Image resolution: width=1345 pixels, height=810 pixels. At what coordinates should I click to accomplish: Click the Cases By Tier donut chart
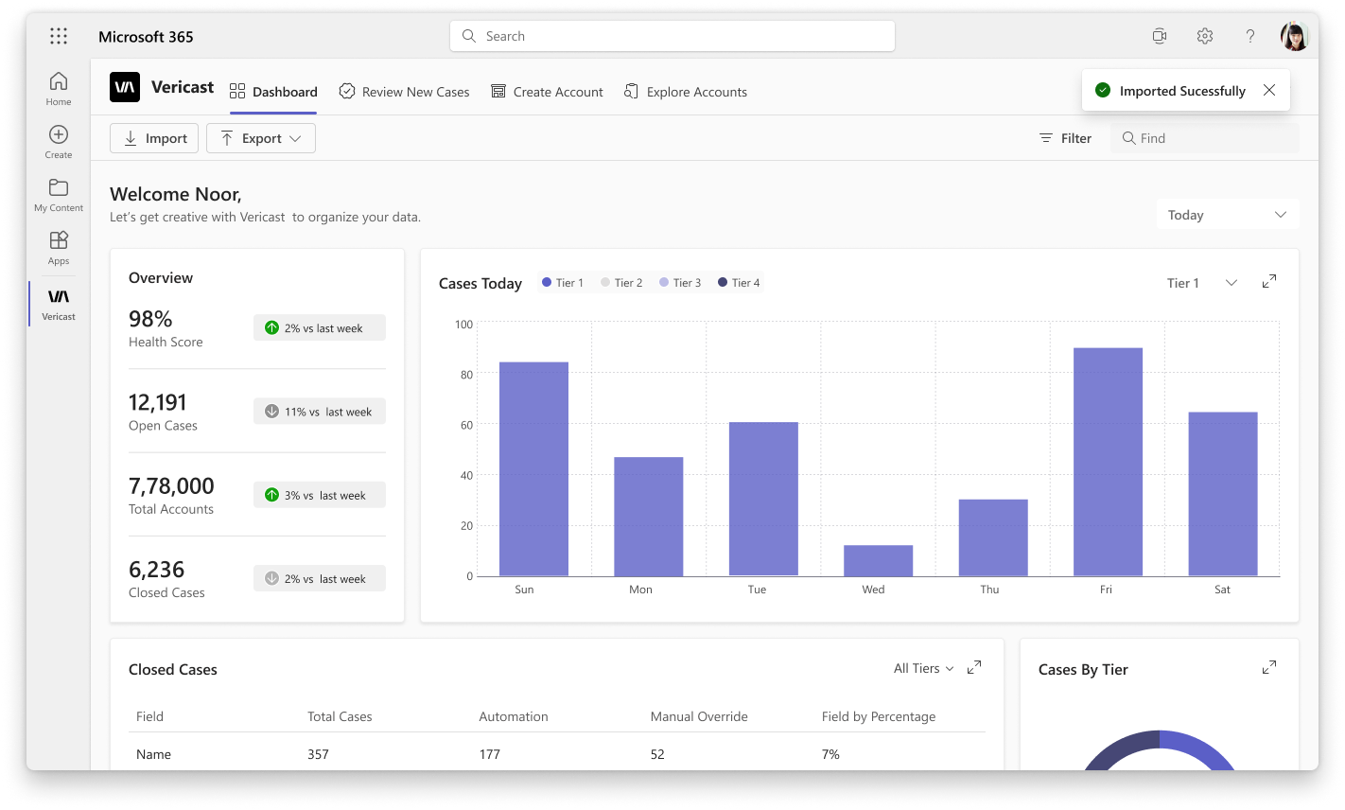pyautogui.click(x=1160, y=750)
